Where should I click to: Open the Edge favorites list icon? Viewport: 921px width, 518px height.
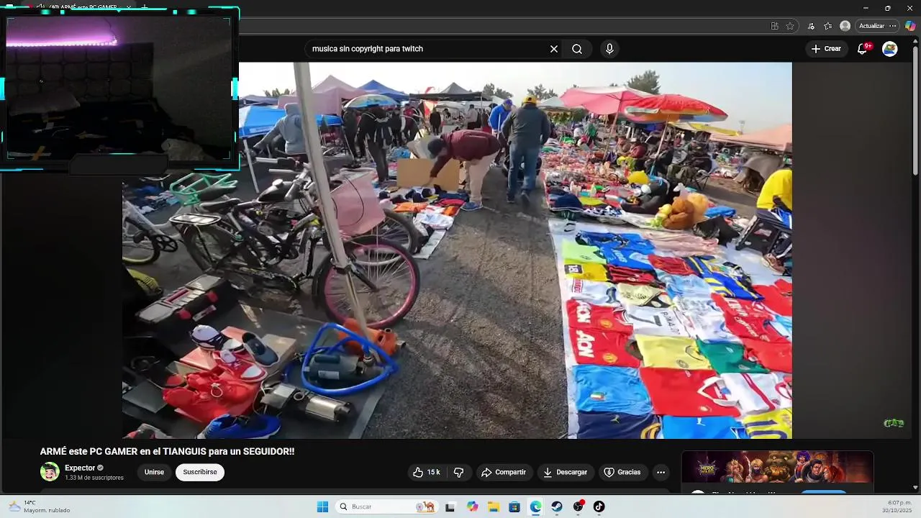click(x=828, y=26)
